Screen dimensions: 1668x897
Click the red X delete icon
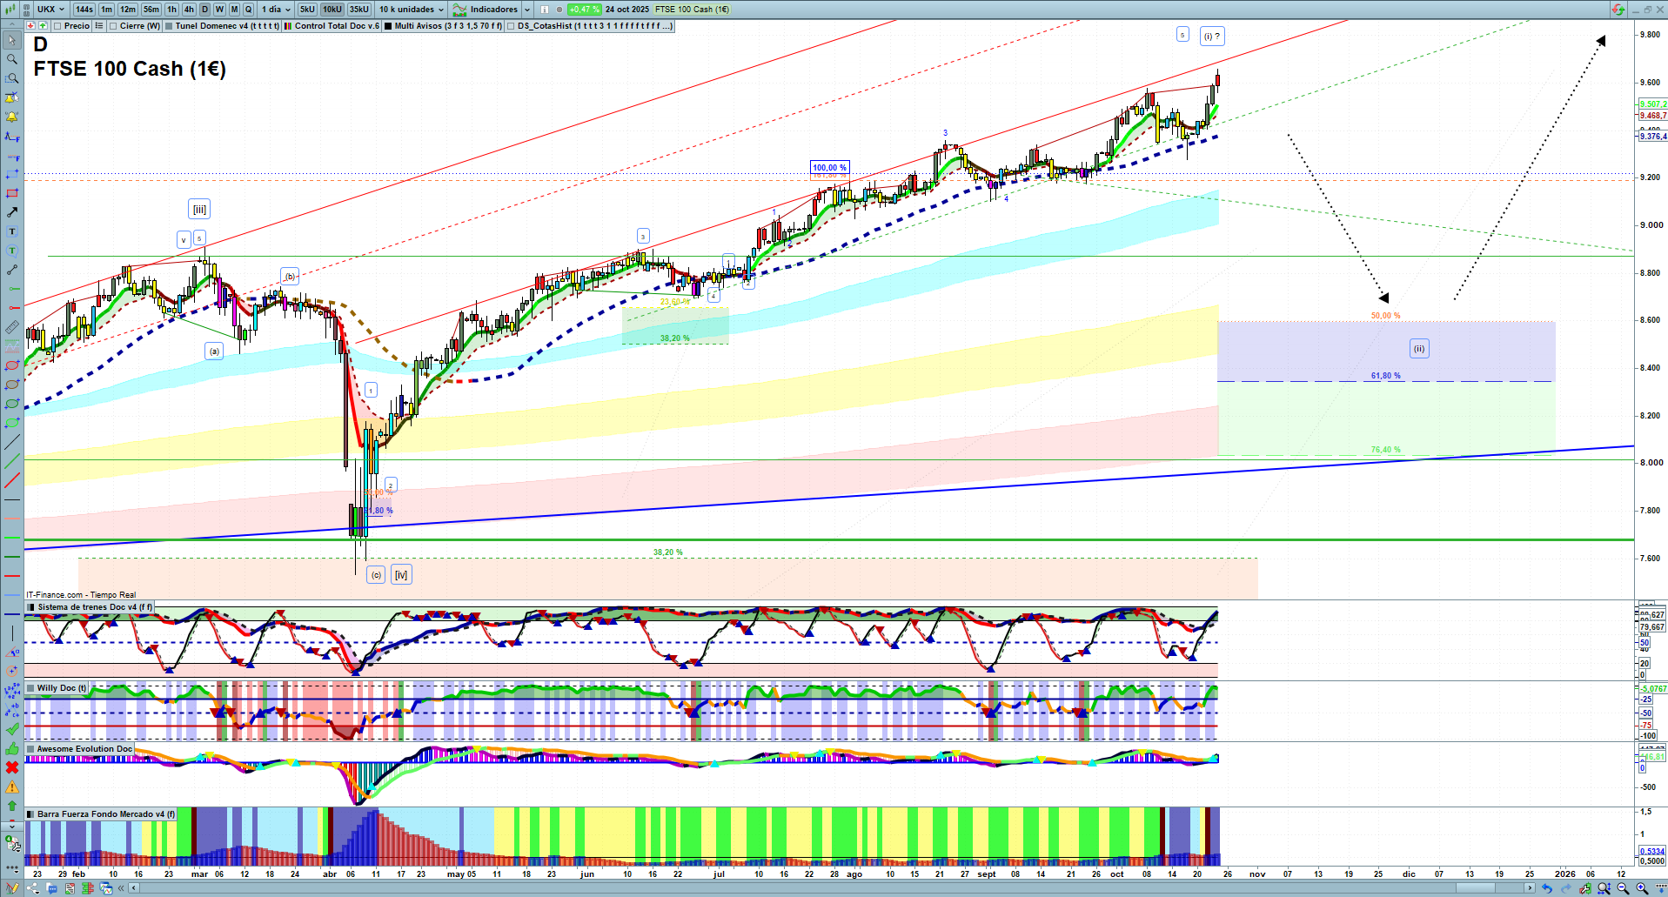11,767
